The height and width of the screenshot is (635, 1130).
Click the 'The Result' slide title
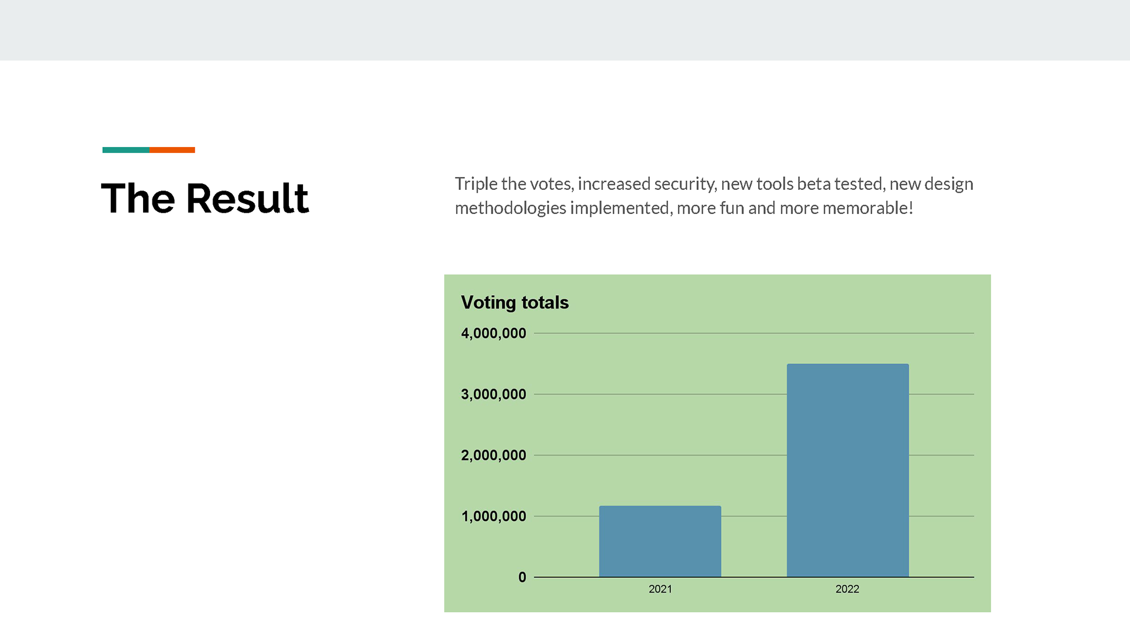click(205, 198)
